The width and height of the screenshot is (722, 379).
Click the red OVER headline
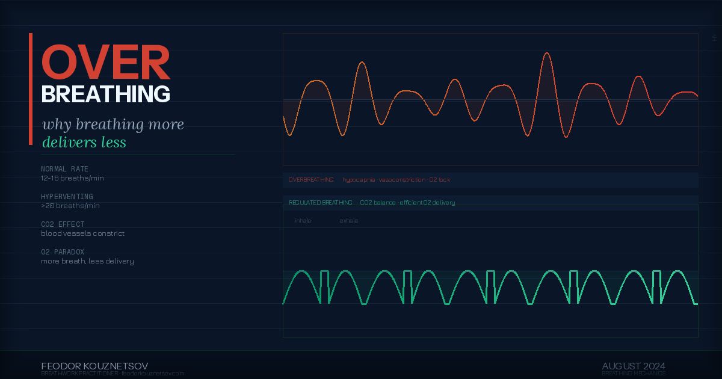pyautogui.click(x=105, y=64)
